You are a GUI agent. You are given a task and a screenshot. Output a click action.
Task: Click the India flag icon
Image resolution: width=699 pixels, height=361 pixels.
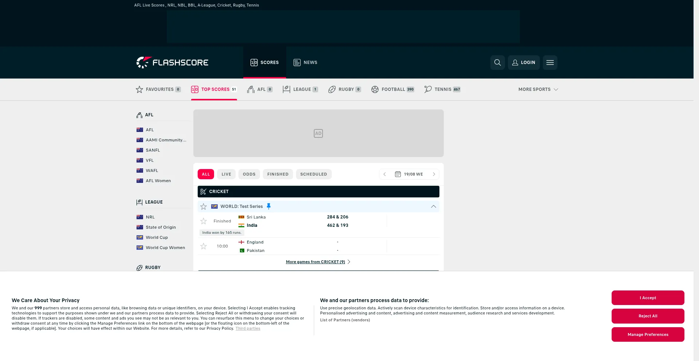241,225
